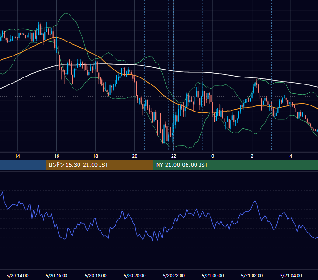Click the hour label 14 on price chart axis

coord(17,156)
